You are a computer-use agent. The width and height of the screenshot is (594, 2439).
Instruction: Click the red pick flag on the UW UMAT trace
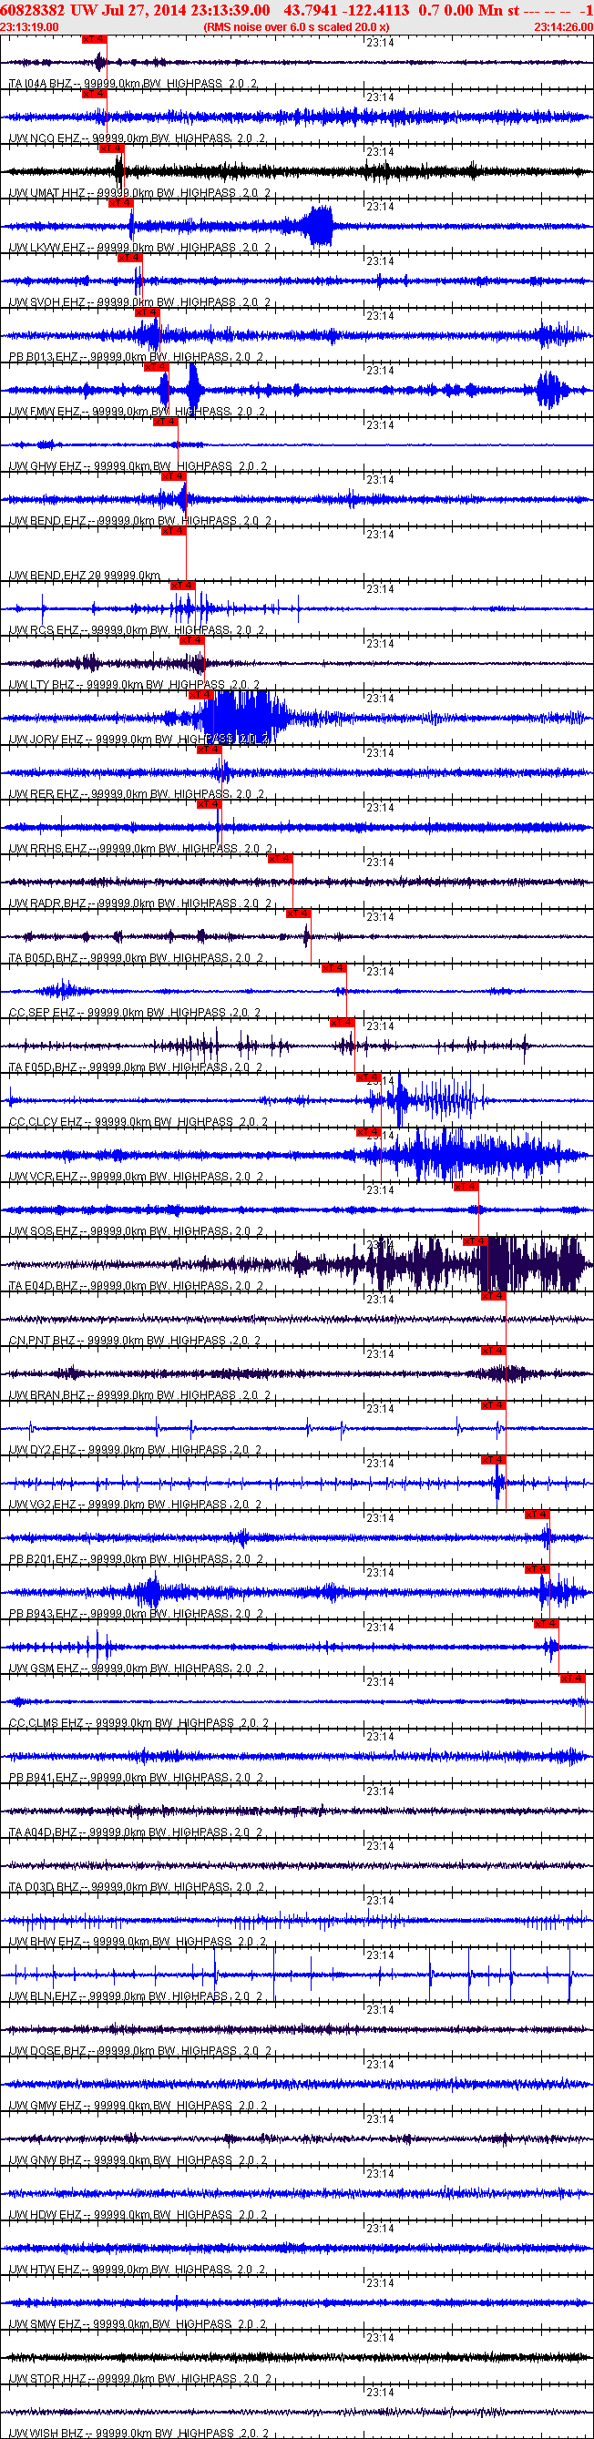[x=112, y=148]
